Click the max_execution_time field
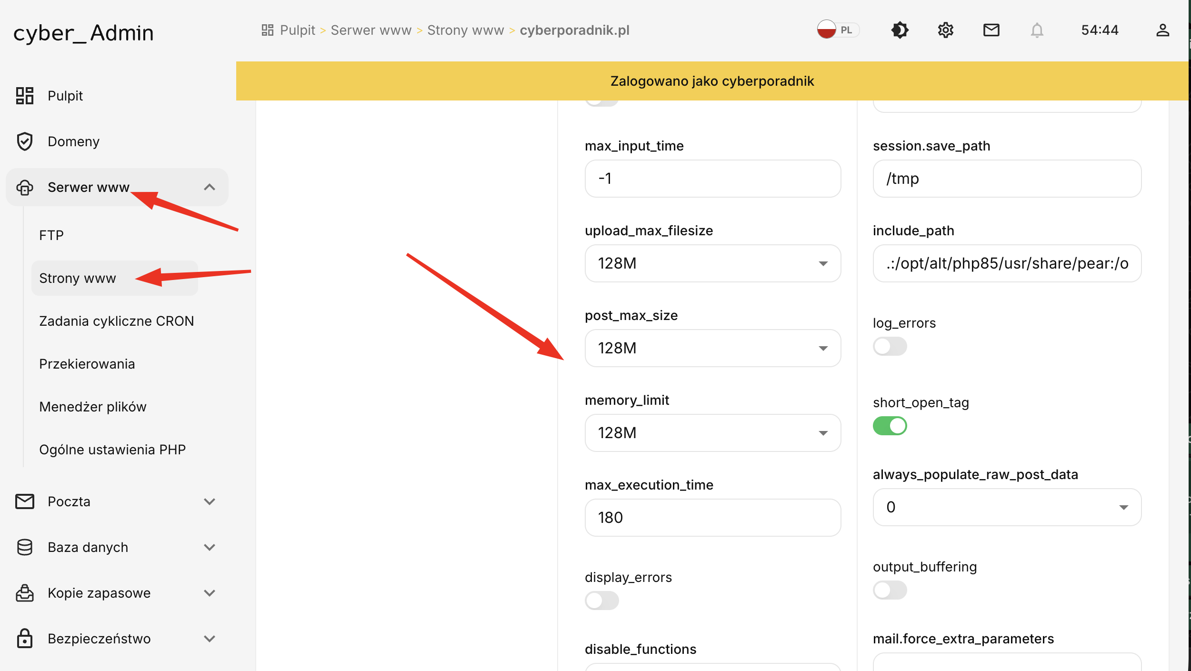Viewport: 1191px width, 671px height. tap(712, 518)
